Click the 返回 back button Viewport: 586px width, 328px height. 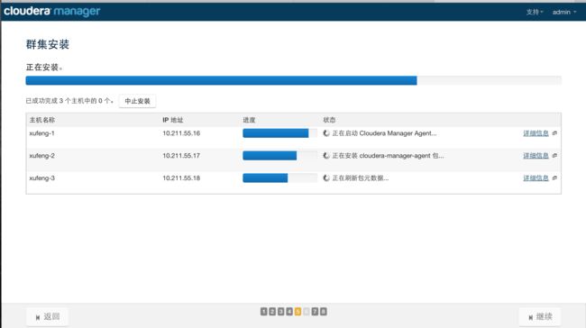click(x=48, y=317)
